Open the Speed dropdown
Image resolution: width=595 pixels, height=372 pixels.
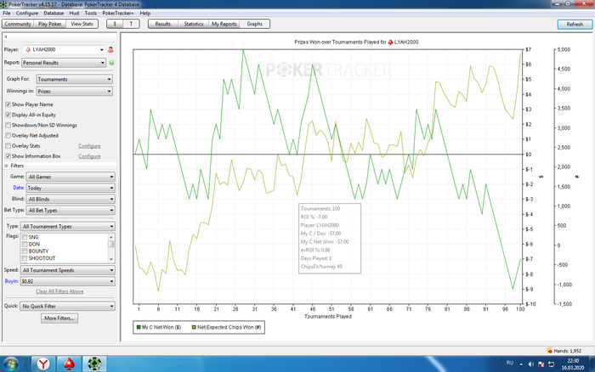(x=67, y=270)
